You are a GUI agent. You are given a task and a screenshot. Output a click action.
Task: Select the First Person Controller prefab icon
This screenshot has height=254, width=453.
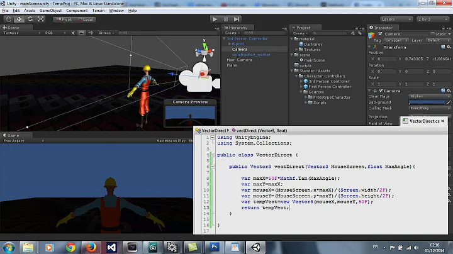tap(306, 87)
